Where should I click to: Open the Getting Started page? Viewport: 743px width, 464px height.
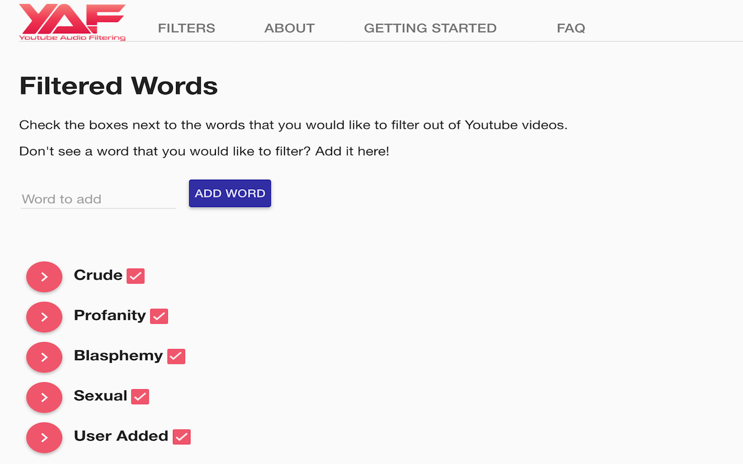click(430, 28)
